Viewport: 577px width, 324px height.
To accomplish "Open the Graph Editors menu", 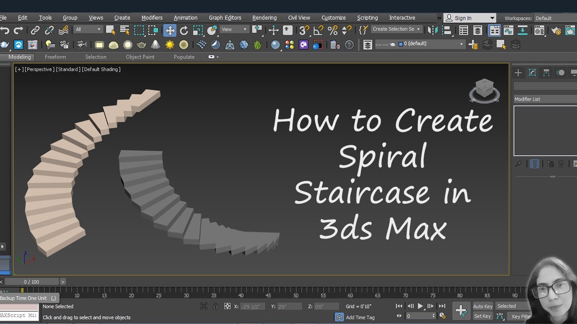I will 225,18.
